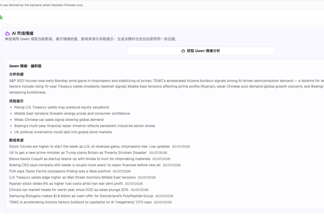Select the Qwen 情绪：偏积极 label
The image size is (324, 216).
25,66
